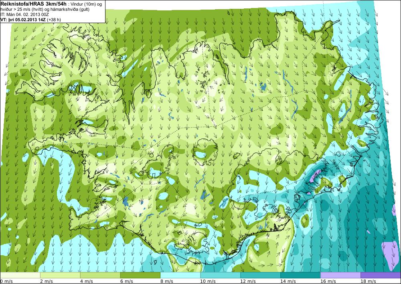
Task: Click the 'VT: Þri 05.02.2013 14Z' valid time line
Action: click(x=24, y=20)
